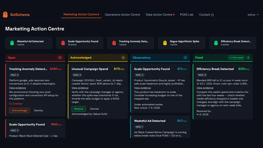This screenshot has height=148, width=263.
Task: Click the MAC 5 tag
Action: 202,75
